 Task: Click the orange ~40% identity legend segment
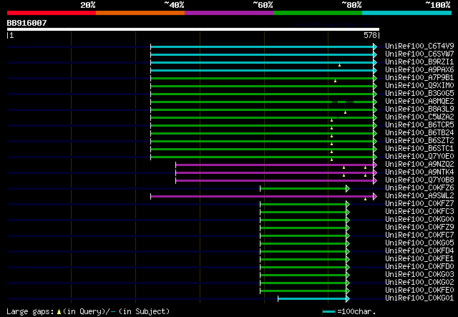[140, 13]
